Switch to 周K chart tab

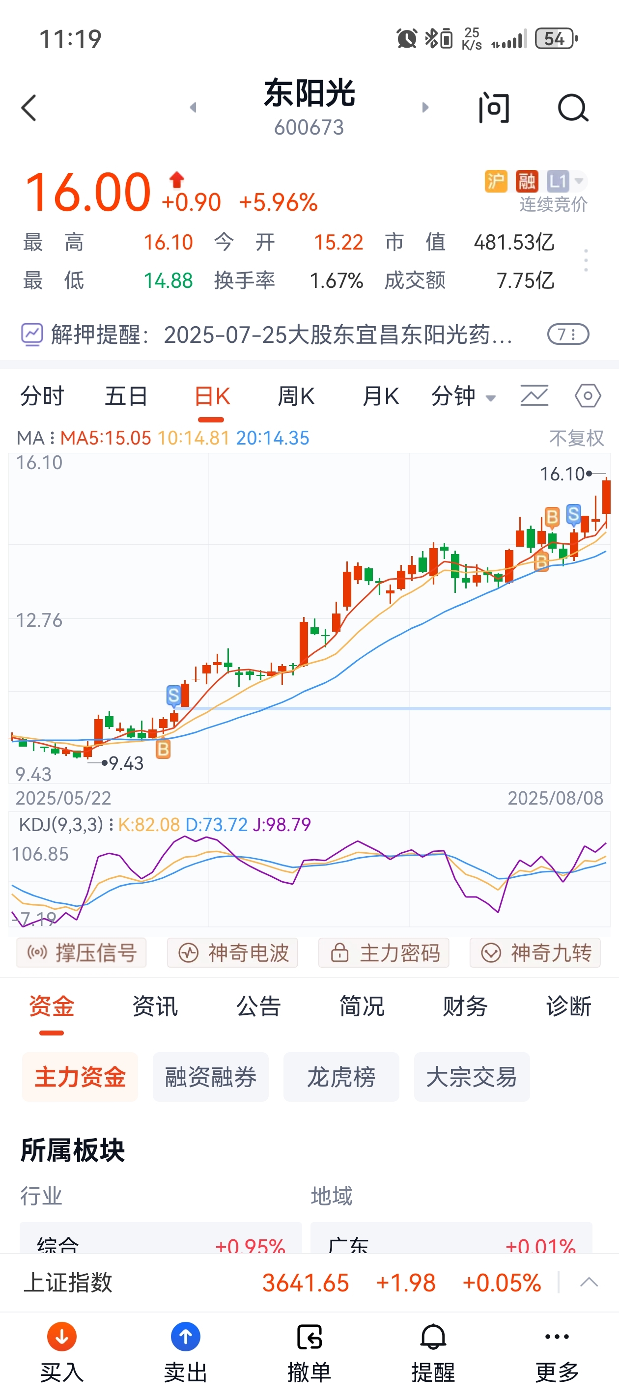296,396
